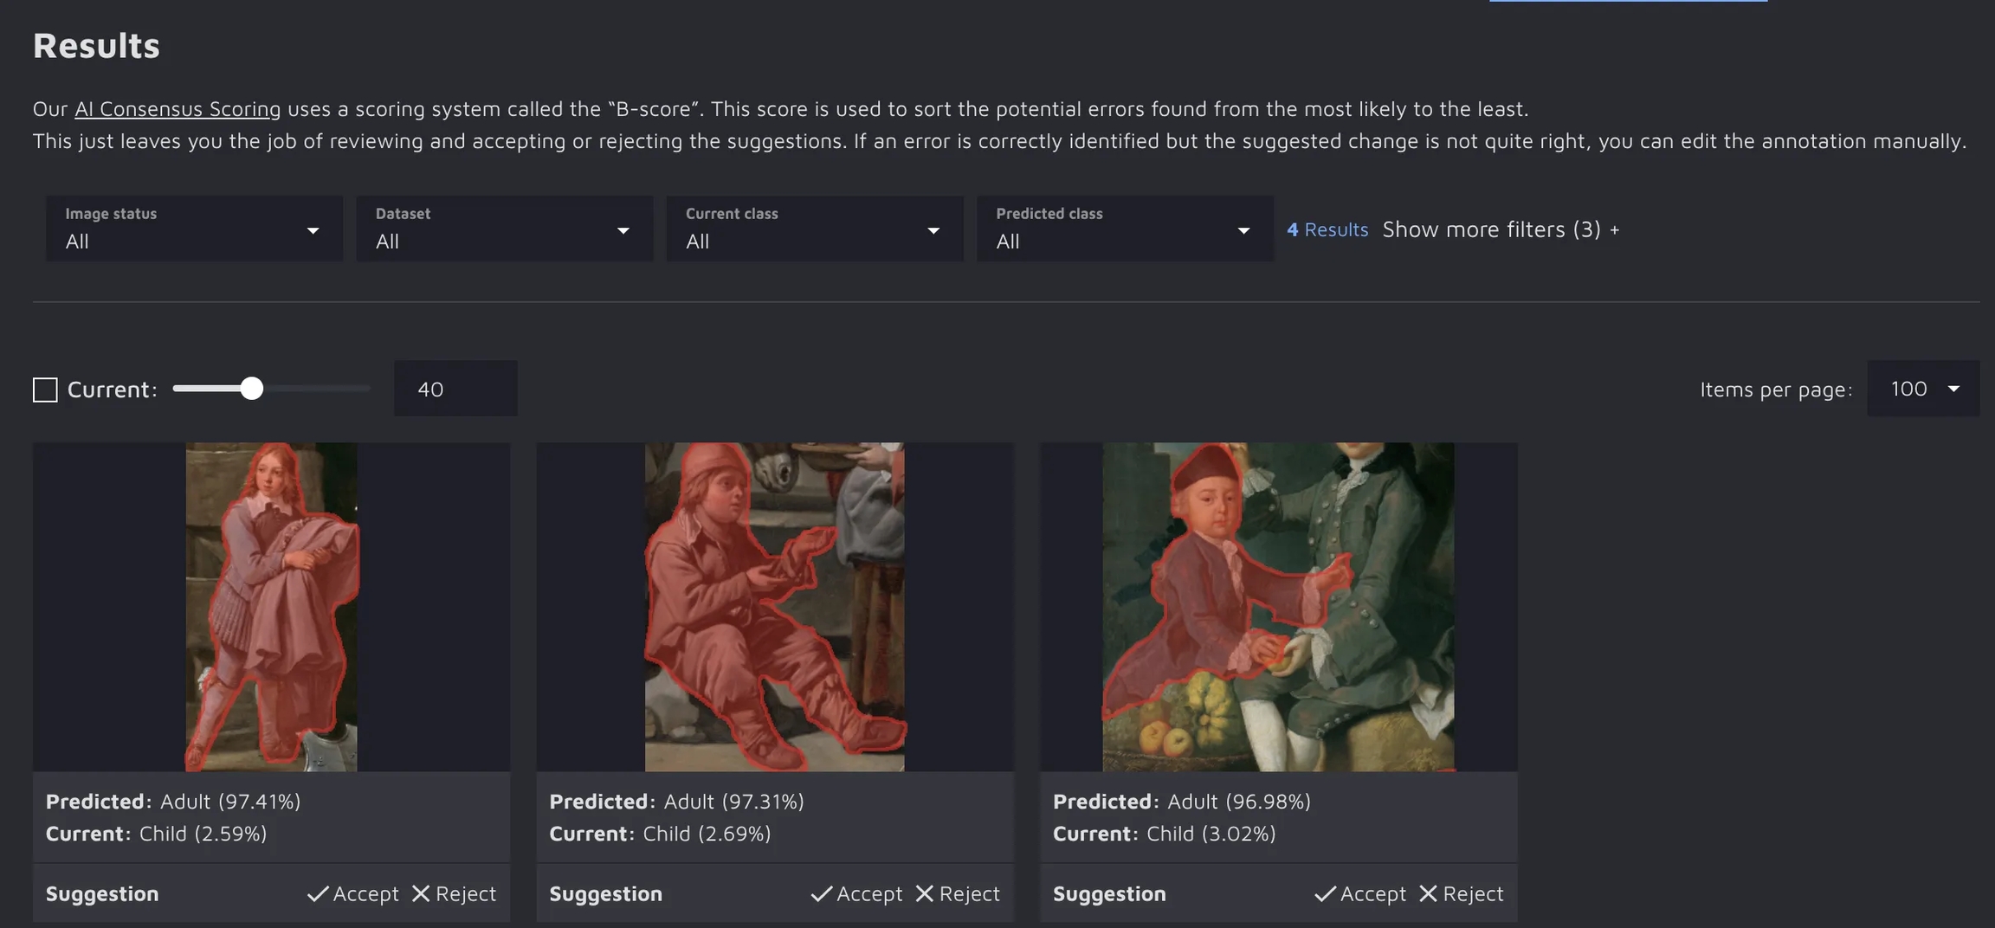Click the 4 Results link
The height and width of the screenshot is (928, 1995).
pyautogui.click(x=1327, y=229)
